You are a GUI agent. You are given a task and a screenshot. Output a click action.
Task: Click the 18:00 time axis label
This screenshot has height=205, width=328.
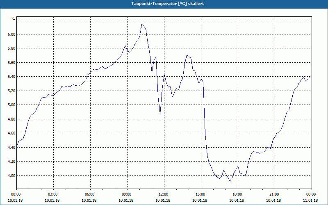point(238,194)
